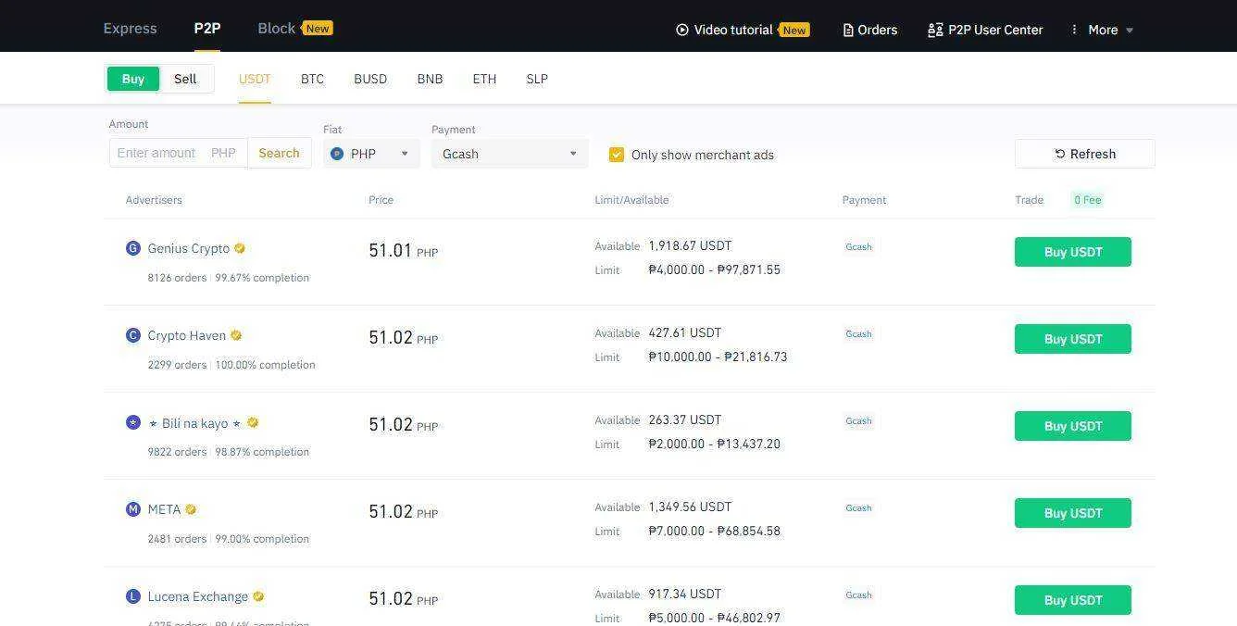Viewport: 1237px width, 626px height.
Task: Buy USDT from Crypto Haven
Action: [x=1073, y=339]
